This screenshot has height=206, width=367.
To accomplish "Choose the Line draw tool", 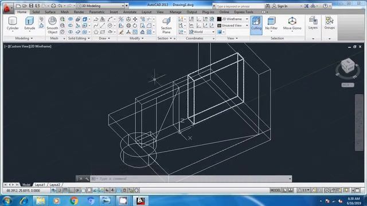I will coord(102,25).
